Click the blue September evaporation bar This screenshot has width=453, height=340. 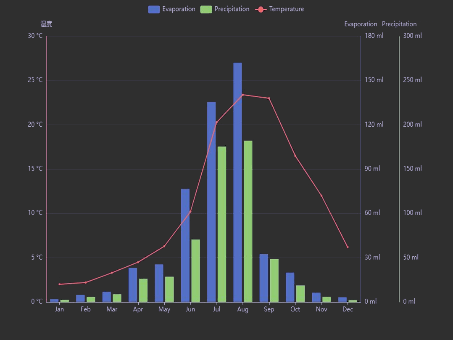[x=264, y=278]
